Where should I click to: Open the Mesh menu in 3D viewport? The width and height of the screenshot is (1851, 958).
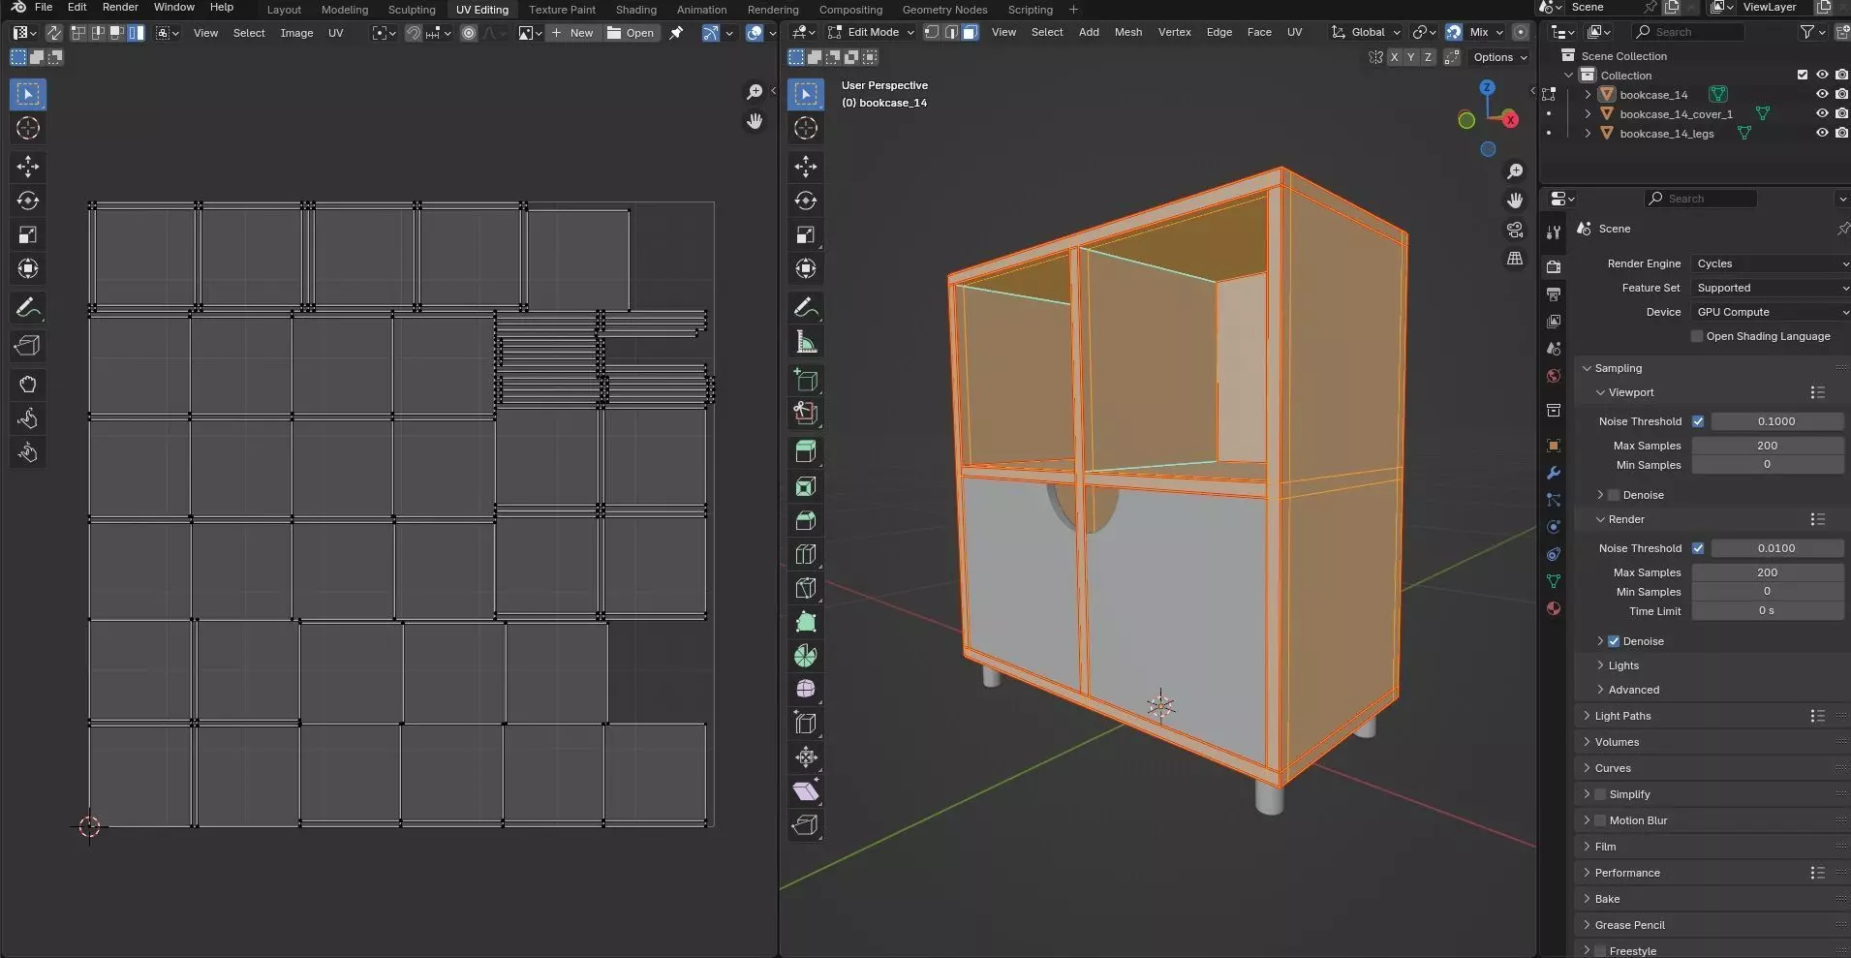pos(1127,32)
